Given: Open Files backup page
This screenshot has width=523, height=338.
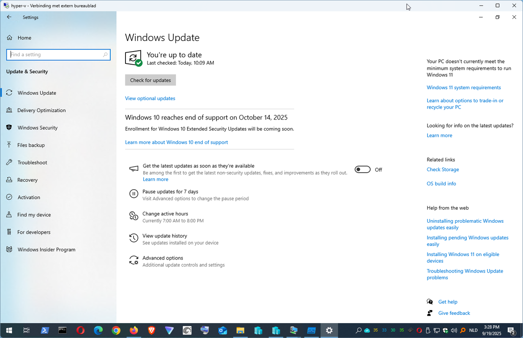Looking at the screenshot, I should click(31, 145).
